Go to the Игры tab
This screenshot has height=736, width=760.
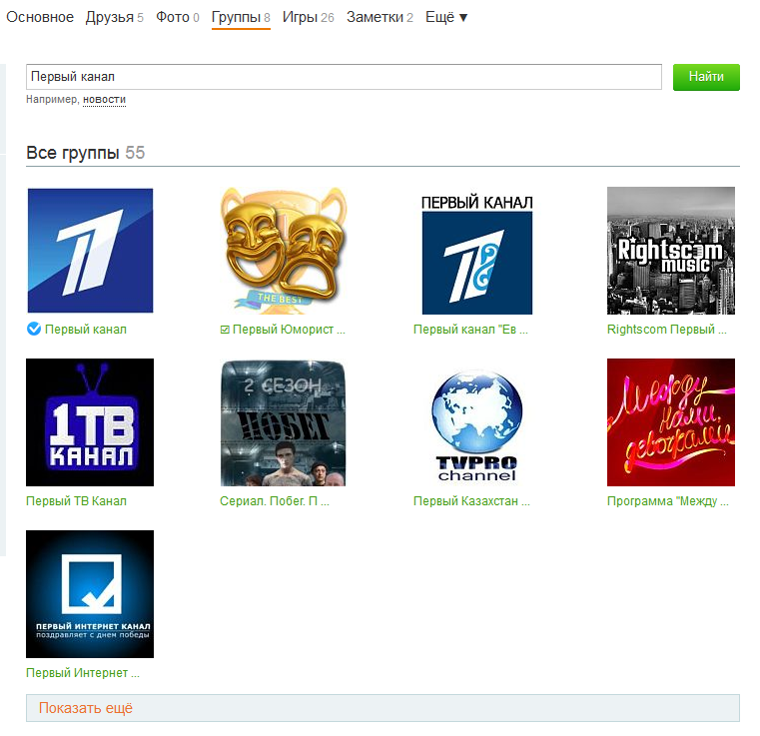click(x=309, y=17)
